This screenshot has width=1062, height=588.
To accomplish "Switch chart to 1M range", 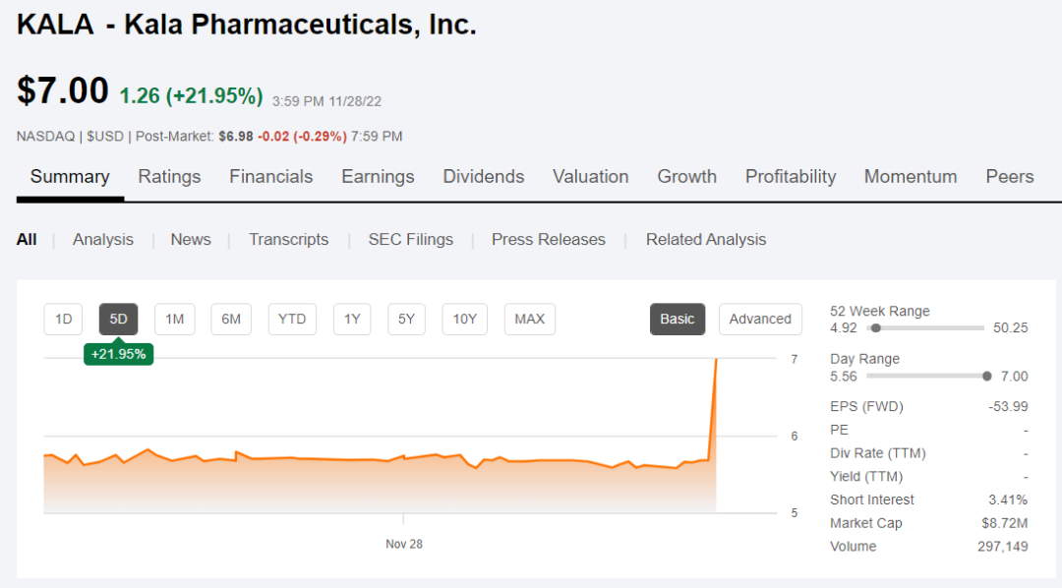I will 174,319.
